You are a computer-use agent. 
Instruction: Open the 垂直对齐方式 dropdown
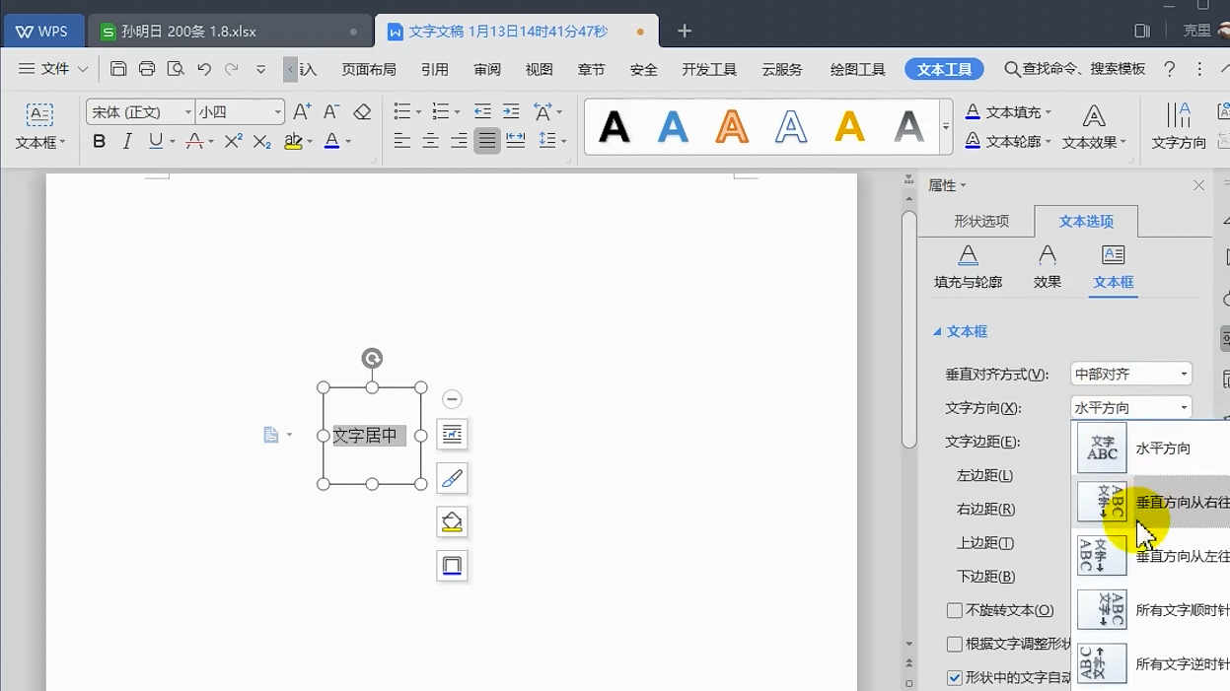[1131, 375]
